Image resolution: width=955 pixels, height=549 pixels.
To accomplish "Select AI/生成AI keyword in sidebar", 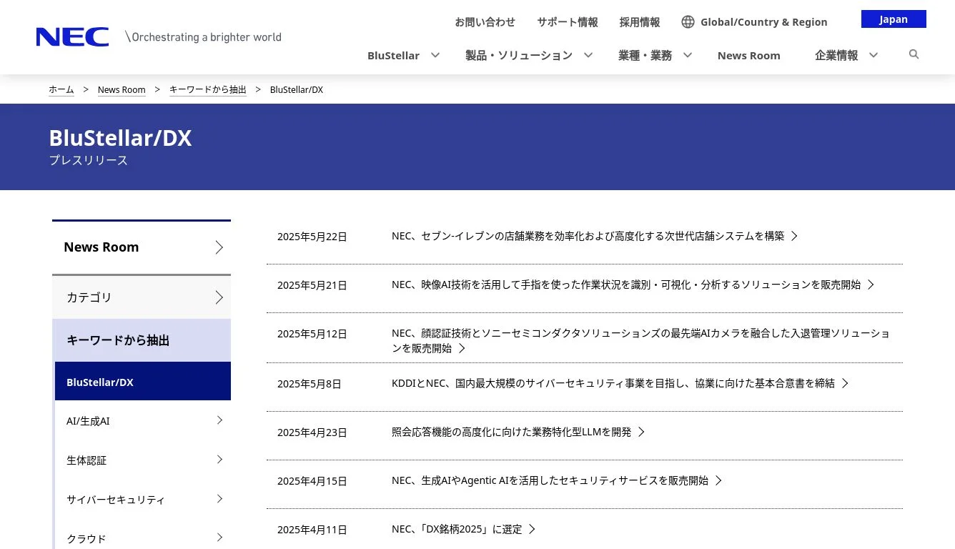I will [143, 421].
